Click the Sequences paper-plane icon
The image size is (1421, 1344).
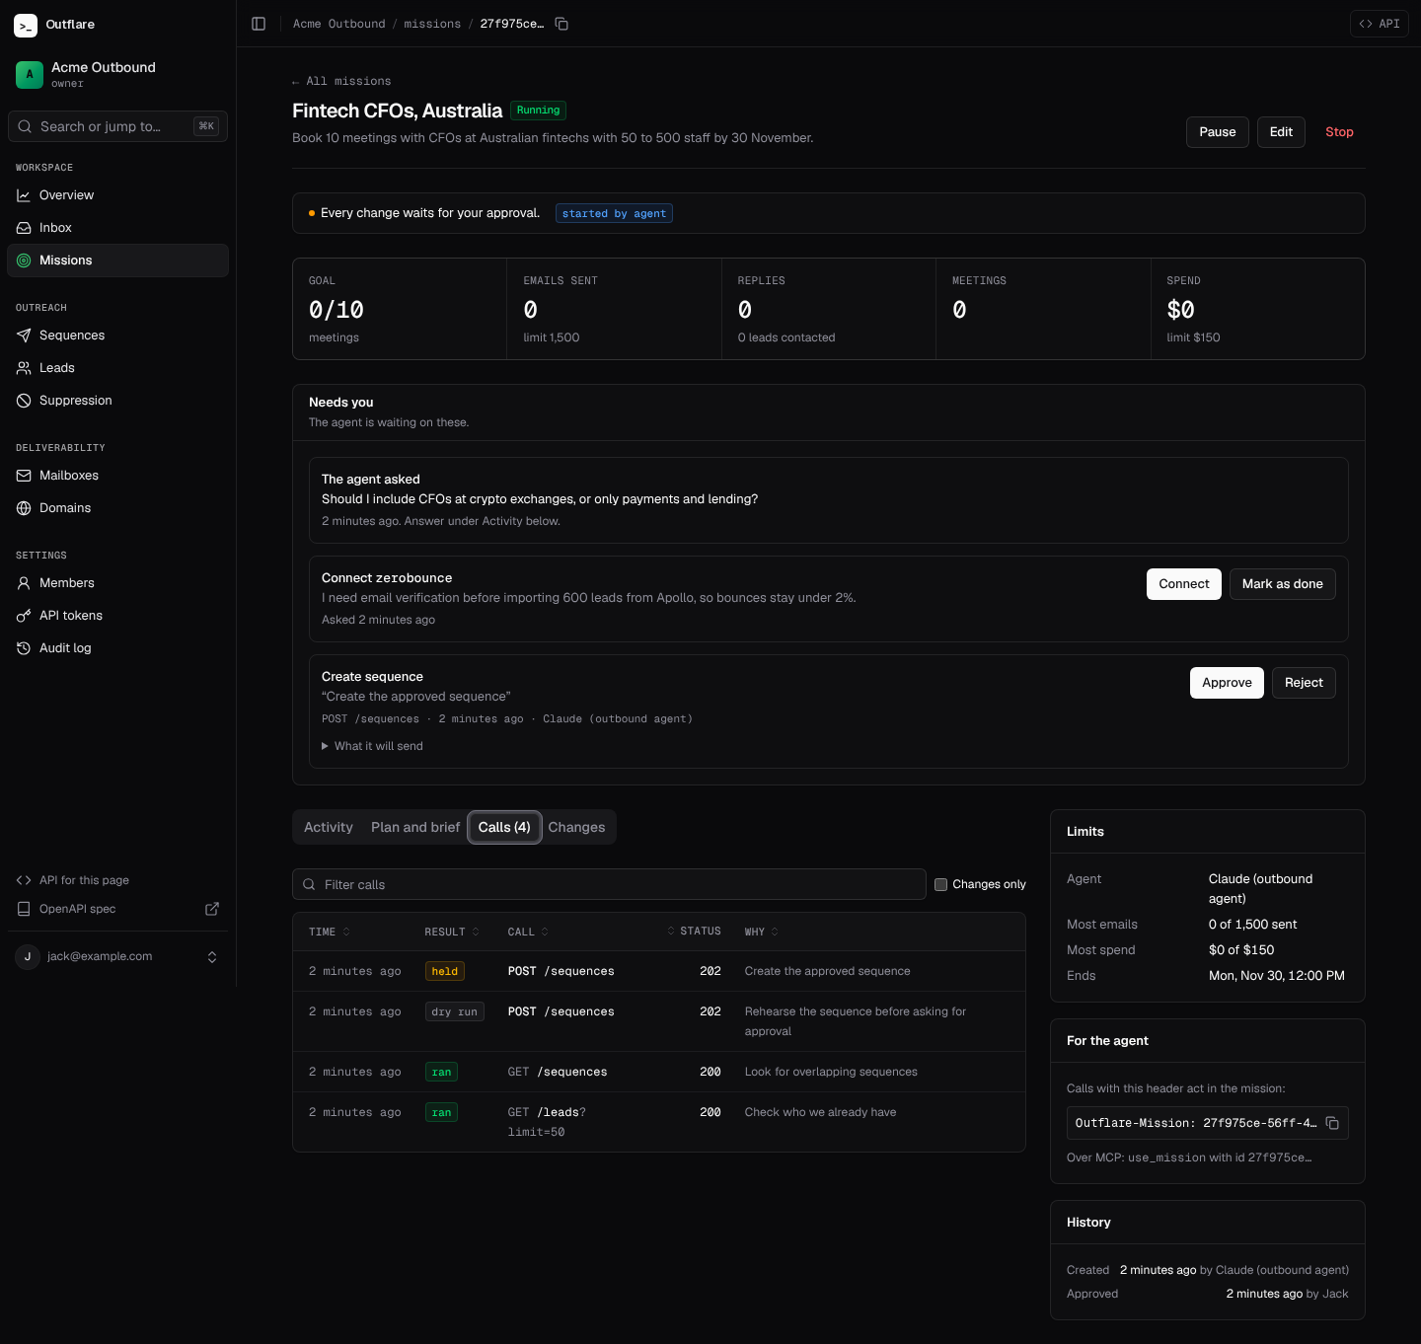point(24,336)
